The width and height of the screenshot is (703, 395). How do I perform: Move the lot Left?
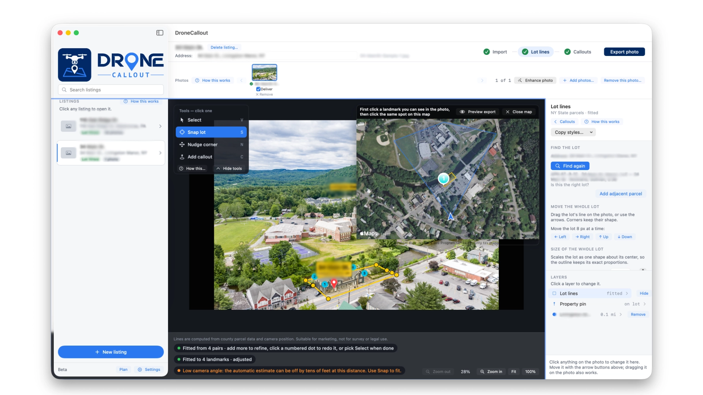coord(560,237)
